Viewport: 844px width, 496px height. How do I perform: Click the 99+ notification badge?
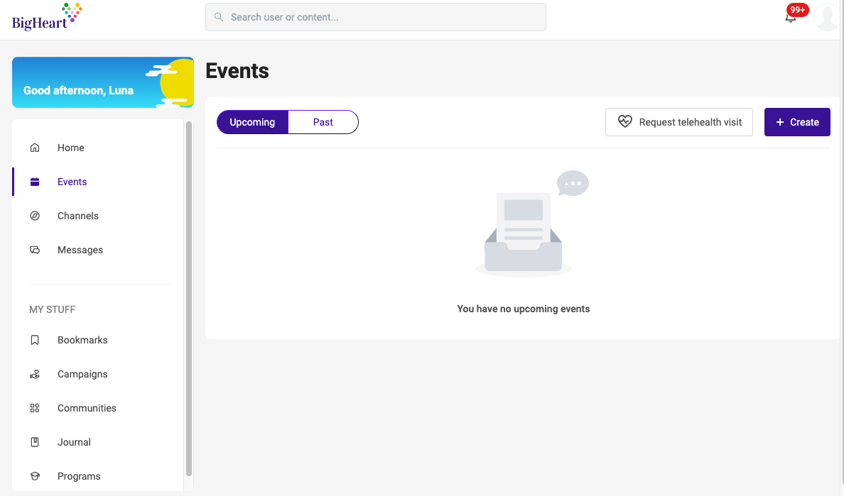click(x=798, y=10)
